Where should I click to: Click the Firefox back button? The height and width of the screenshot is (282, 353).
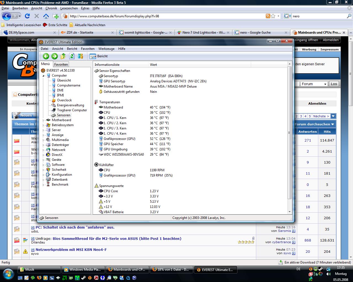[x=6, y=16]
